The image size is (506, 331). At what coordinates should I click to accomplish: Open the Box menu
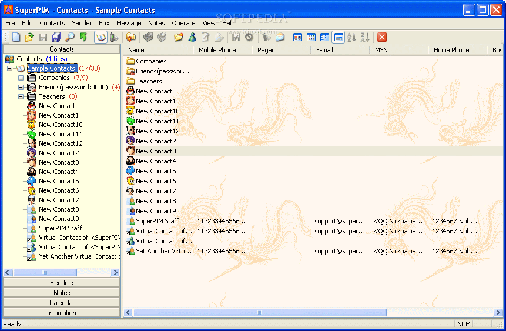(104, 23)
